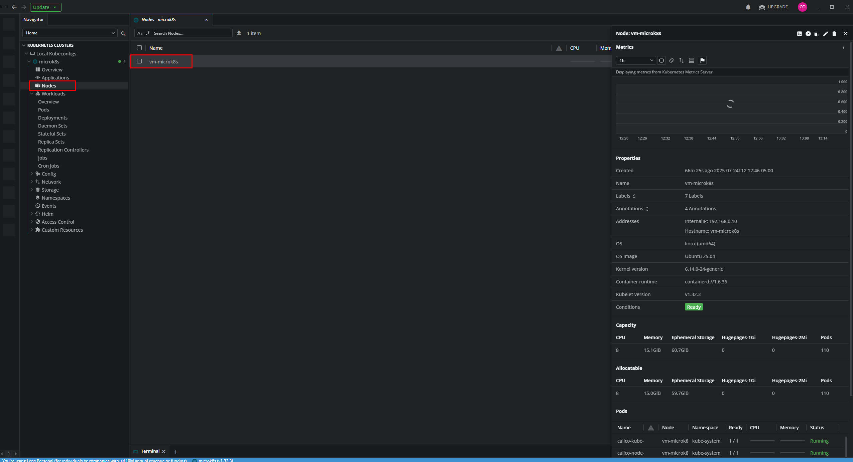This screenshot has width=853, height=462.
Task: Expand the Labels property toggle
Action: [x=634, y=196]
